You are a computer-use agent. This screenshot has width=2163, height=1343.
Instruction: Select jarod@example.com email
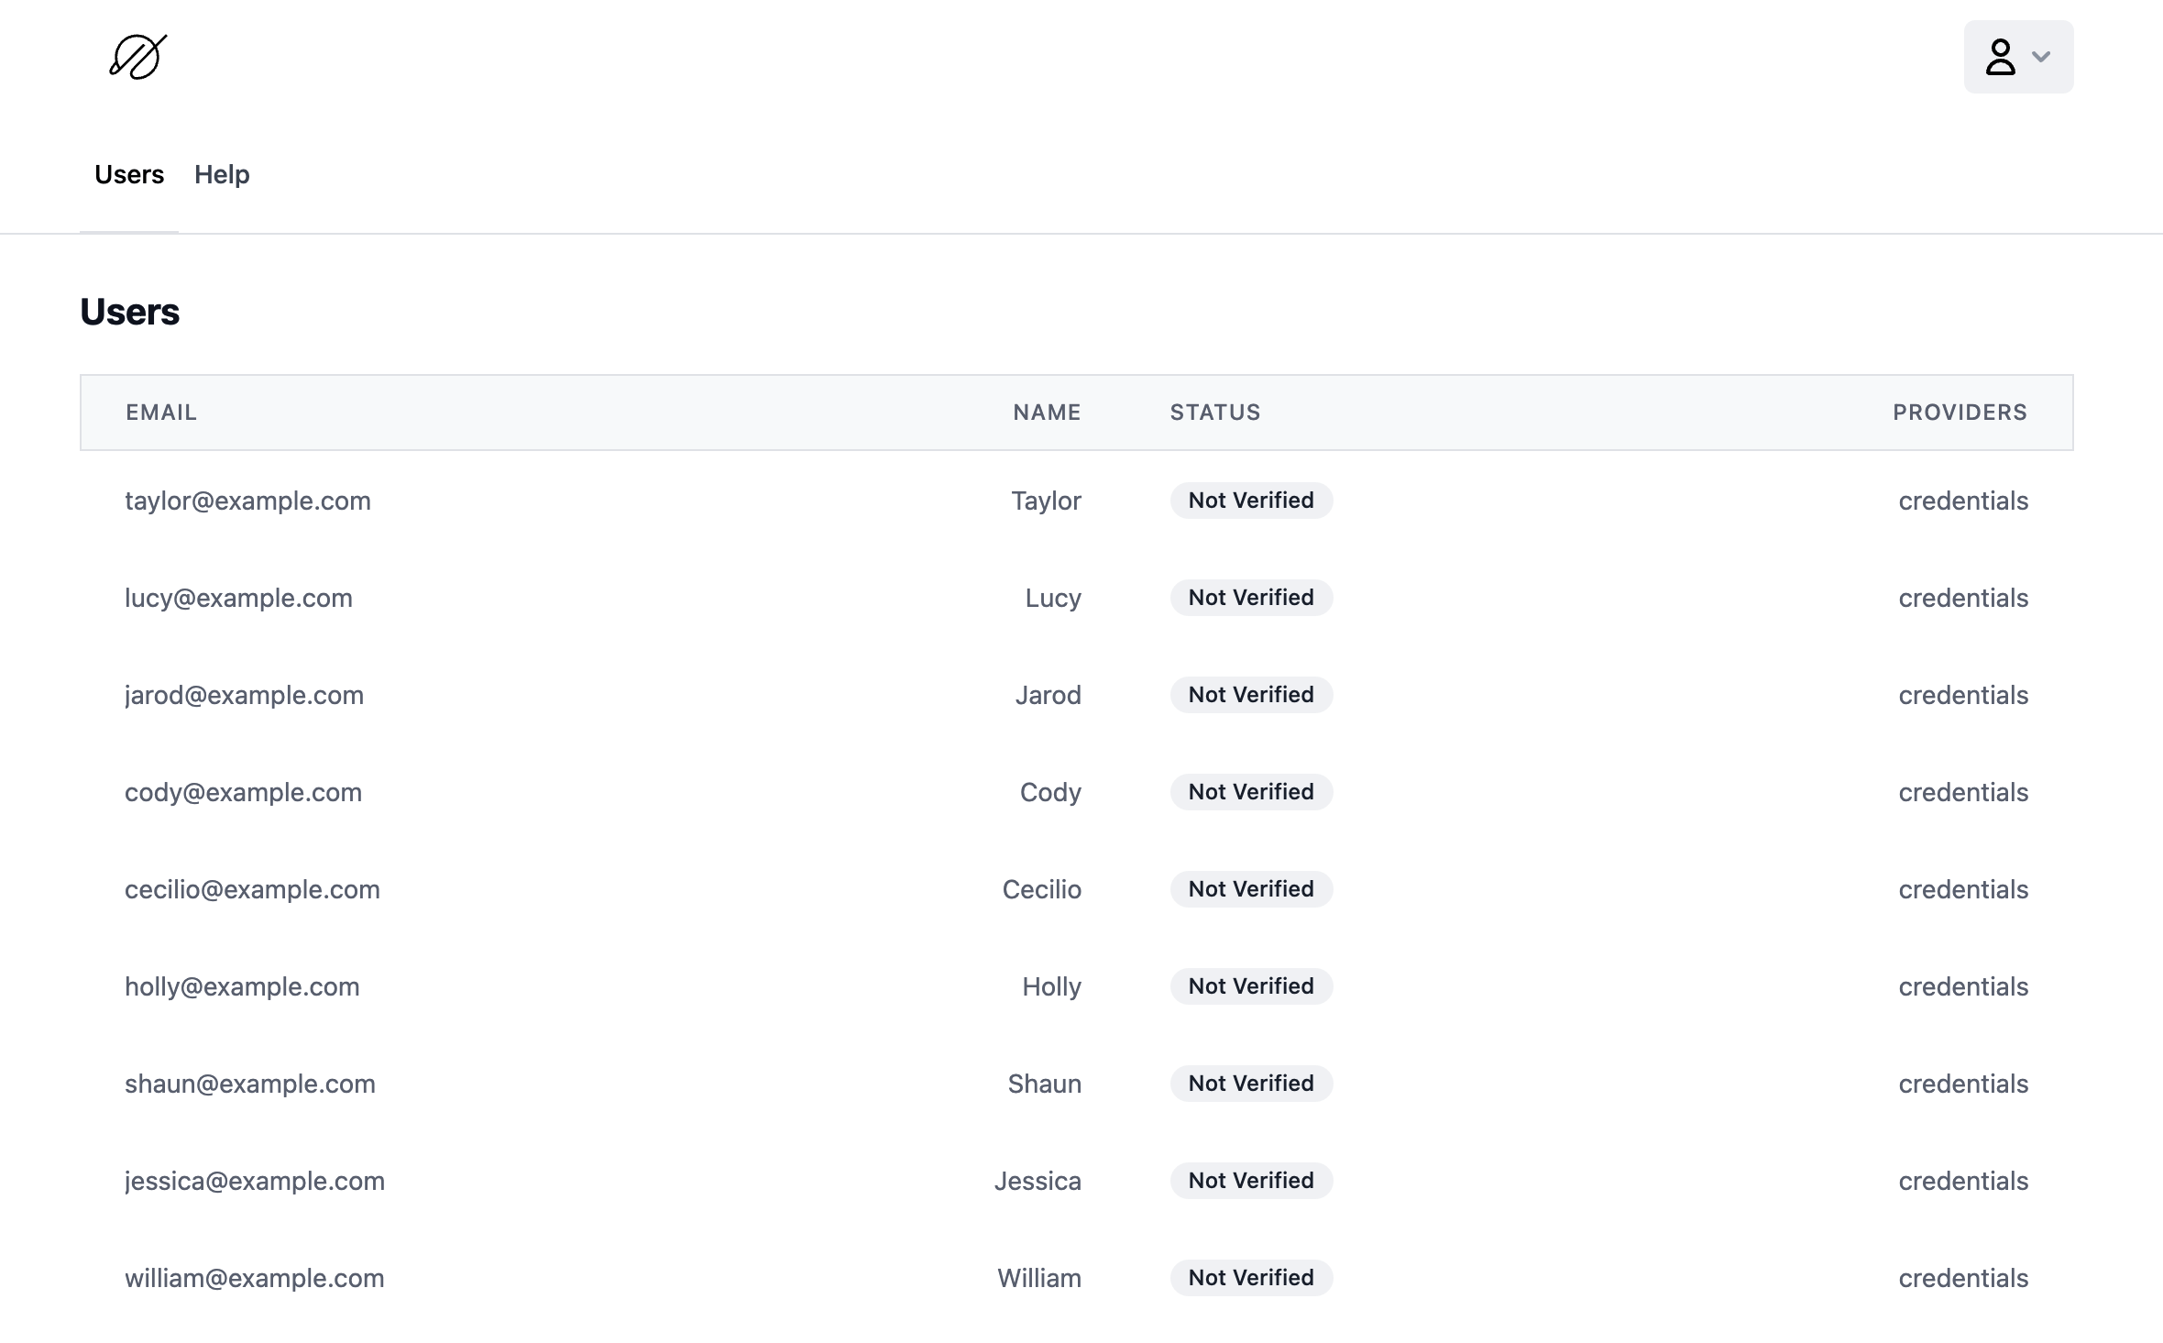click(x=244, y=695)
